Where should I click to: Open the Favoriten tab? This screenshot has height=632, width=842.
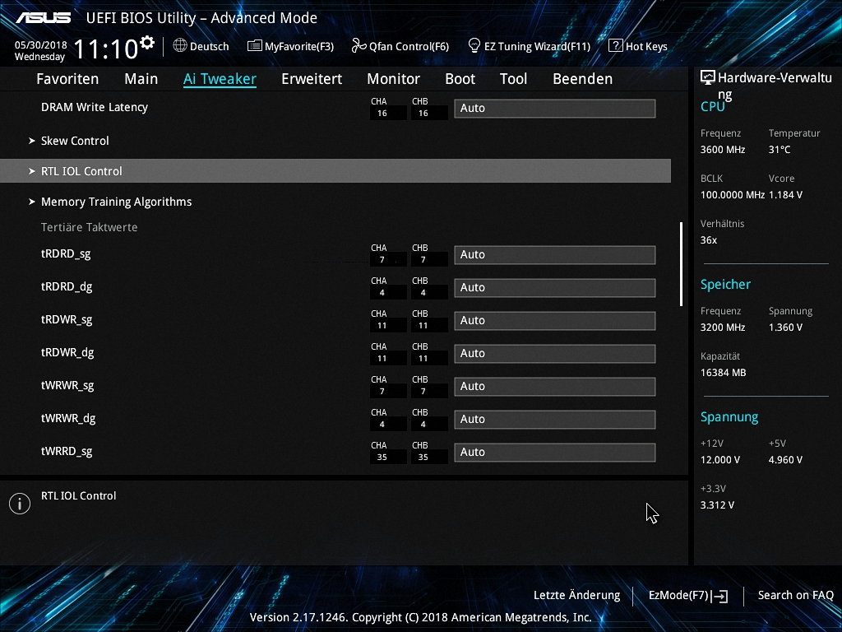pyautogui.click(x=67, y=79)
